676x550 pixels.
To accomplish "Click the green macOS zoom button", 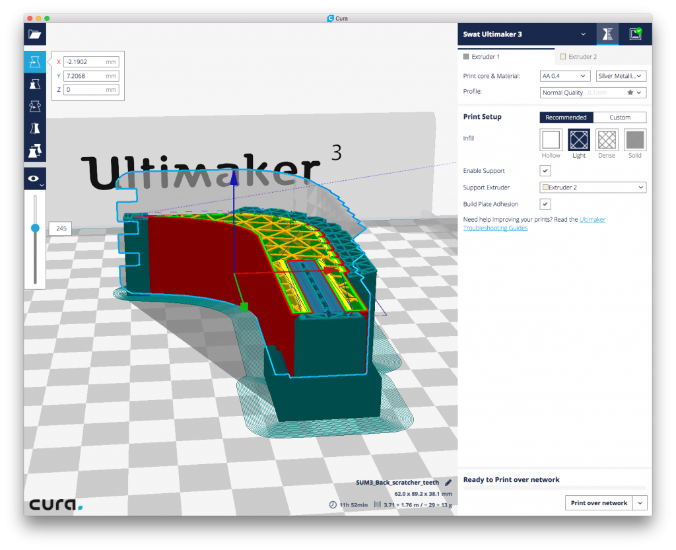I will pos(47,18).
